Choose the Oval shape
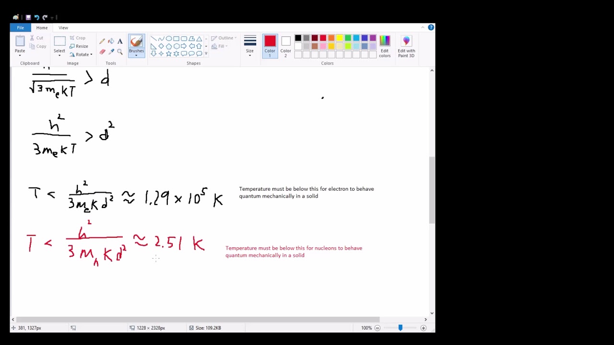Image resolution: width=614 pixels, height=345 pixels. pos(169,39)
